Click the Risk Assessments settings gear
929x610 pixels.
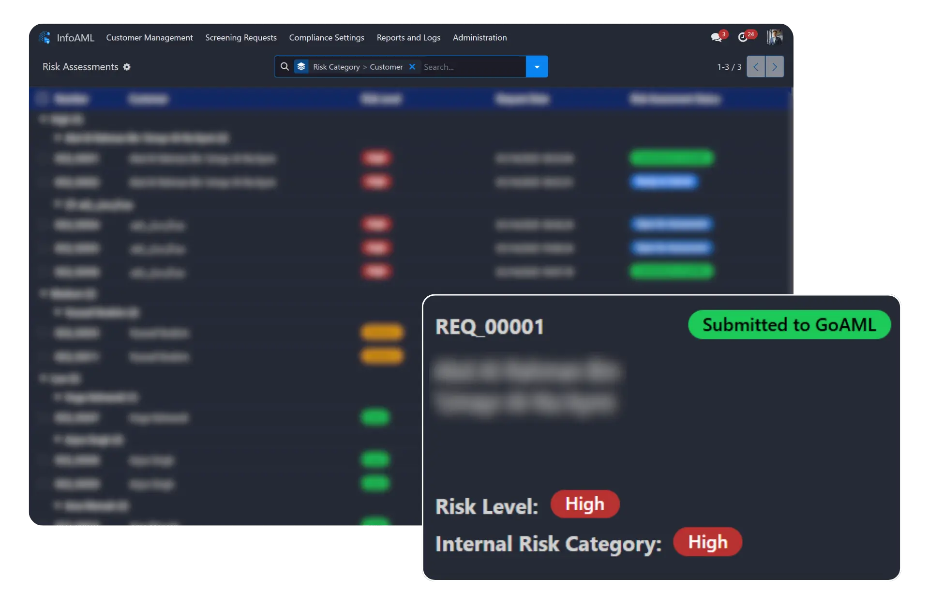(127, 67)
